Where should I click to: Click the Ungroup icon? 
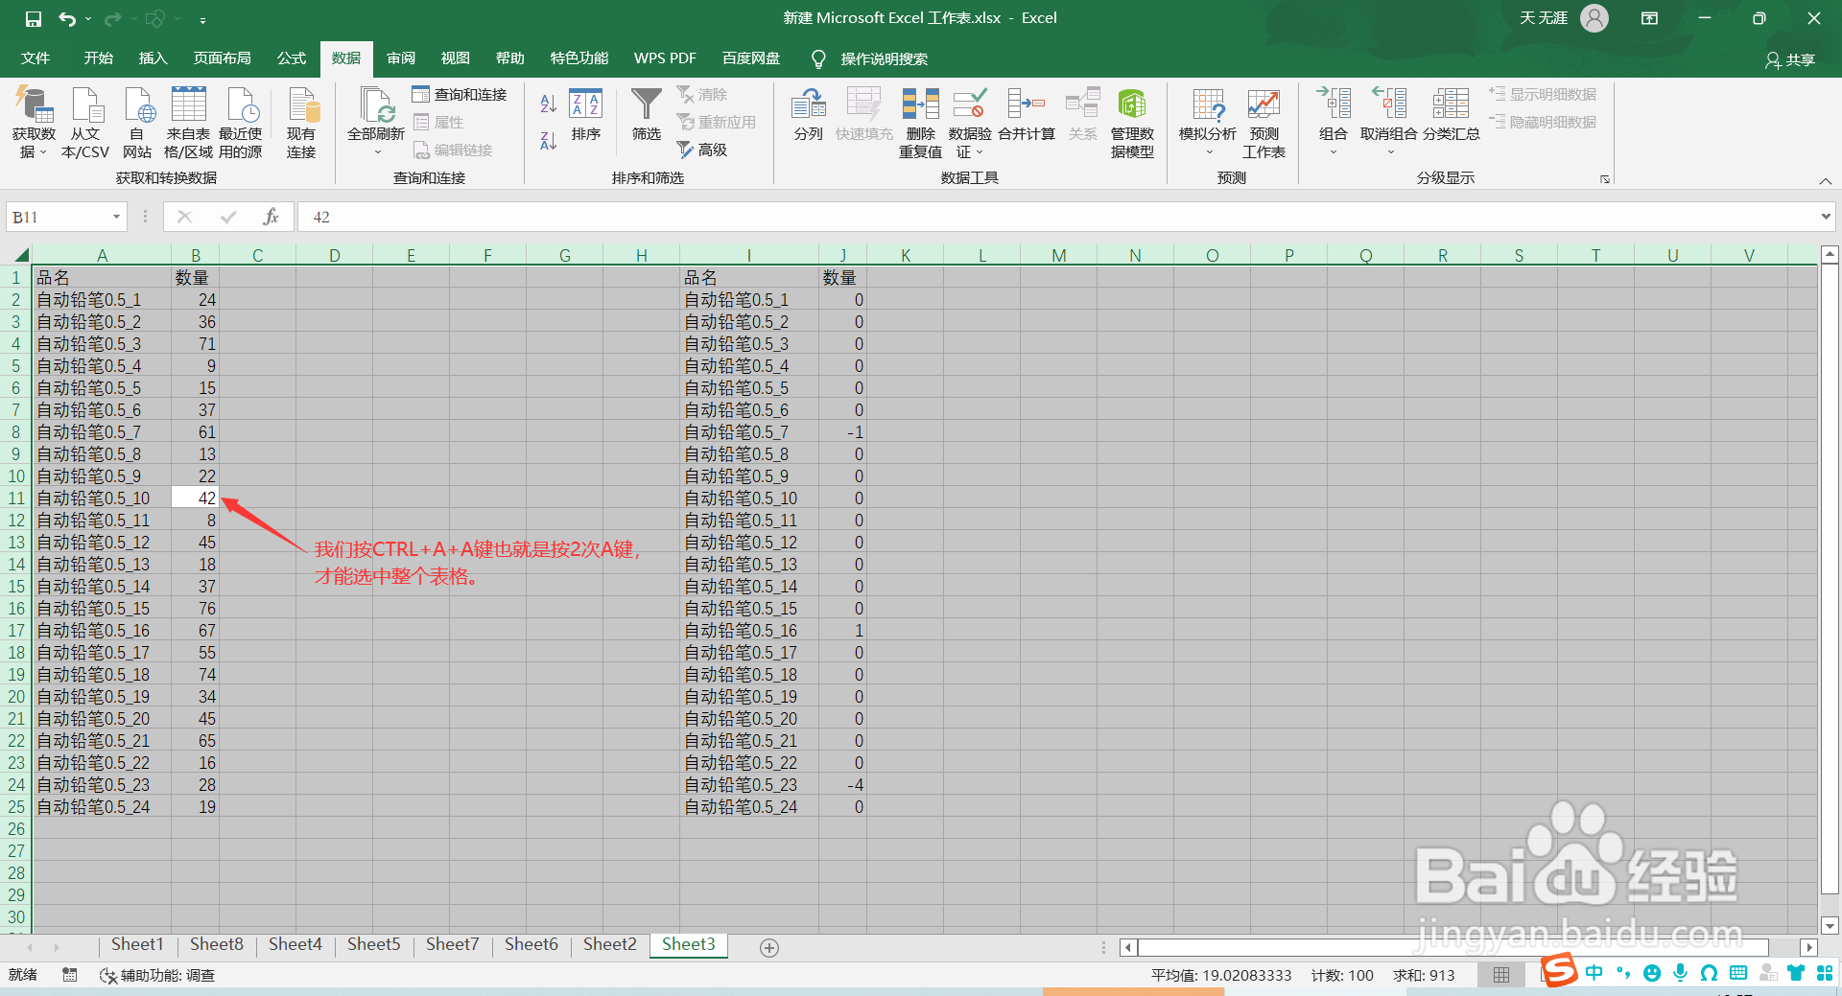pos(1389,104)
